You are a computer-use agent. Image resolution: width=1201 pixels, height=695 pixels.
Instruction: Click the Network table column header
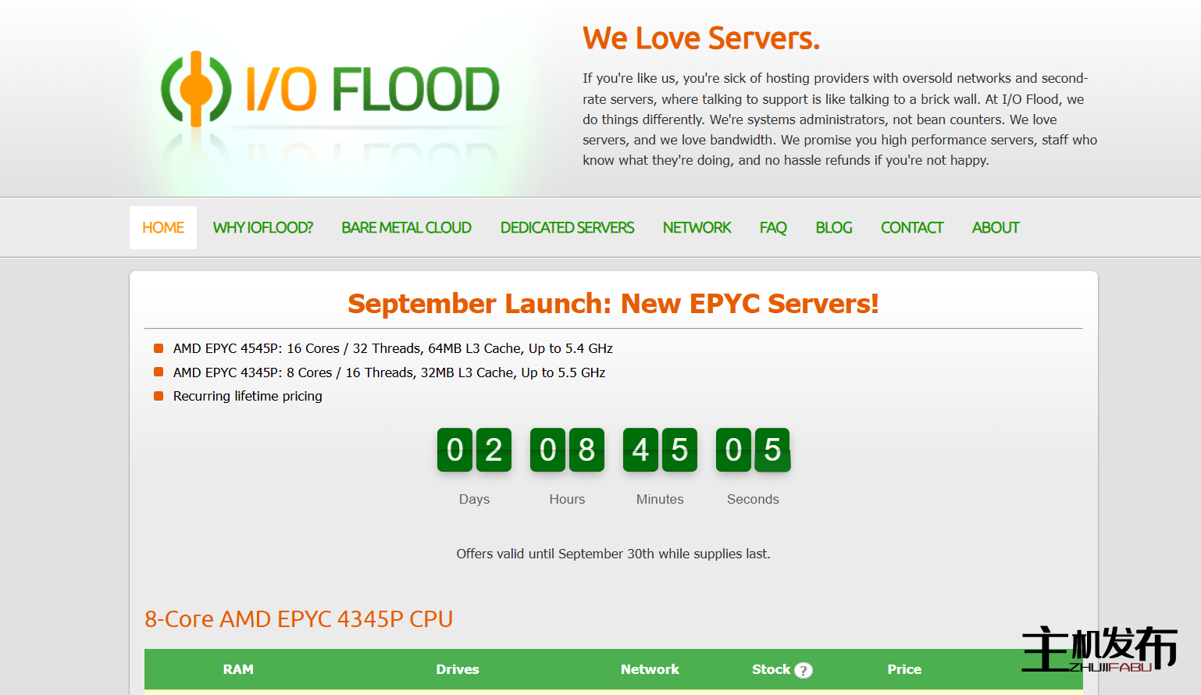650,669
